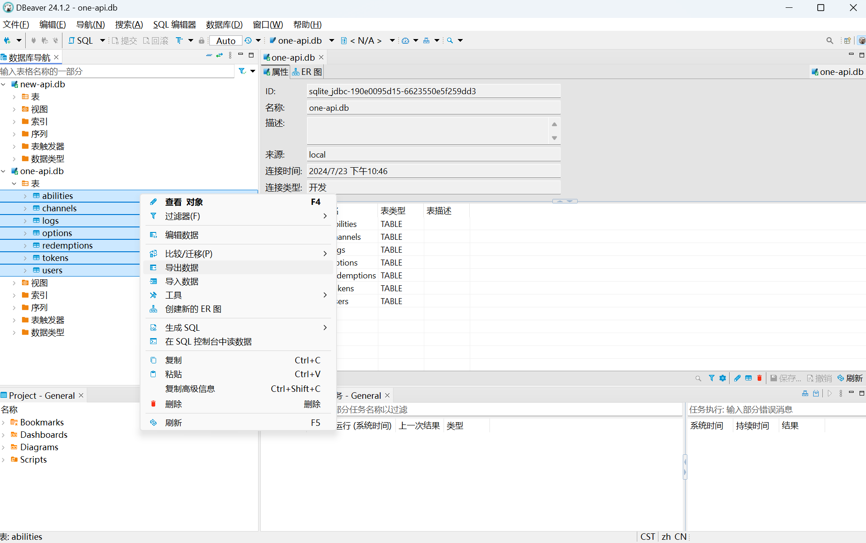Click the link-with-editor arrows icon
The image size is (866, 543).
[219, 55]
